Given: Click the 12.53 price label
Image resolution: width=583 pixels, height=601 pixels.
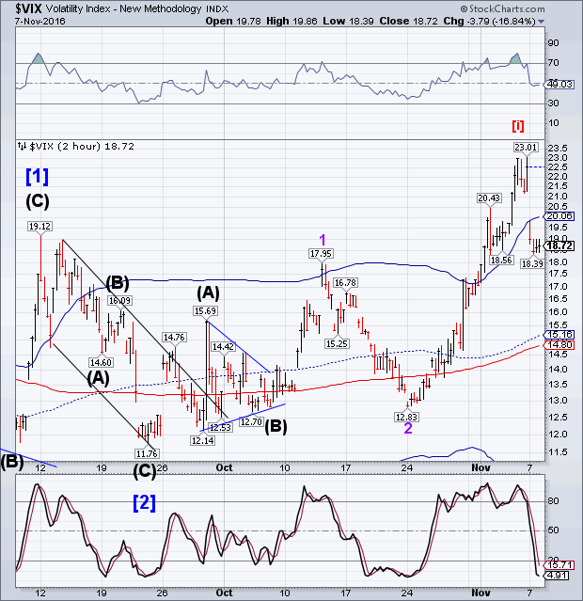Looking at the screenshot, I should coord(220,427).
